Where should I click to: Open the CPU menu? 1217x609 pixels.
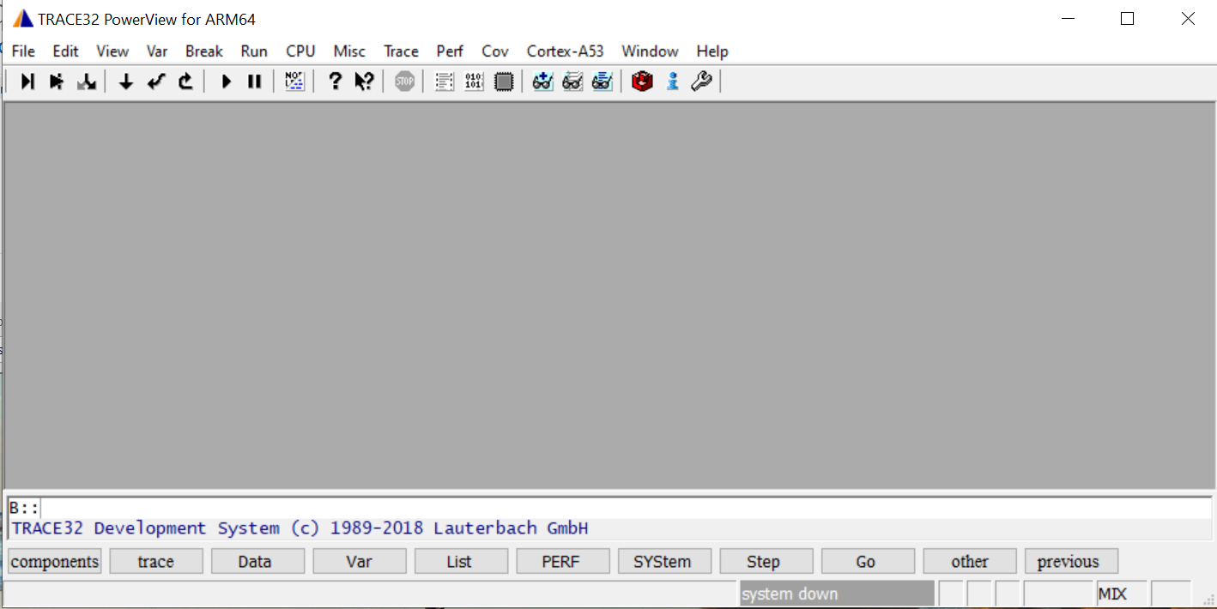pyautogui.click(x=300, y=51)
